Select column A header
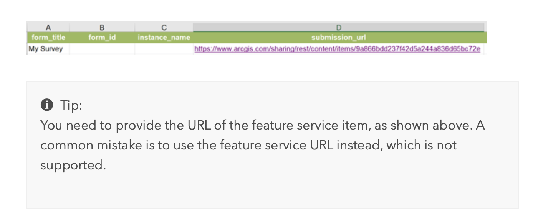 click(48, 27)
